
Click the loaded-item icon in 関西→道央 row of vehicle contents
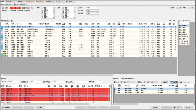point(114,90)
